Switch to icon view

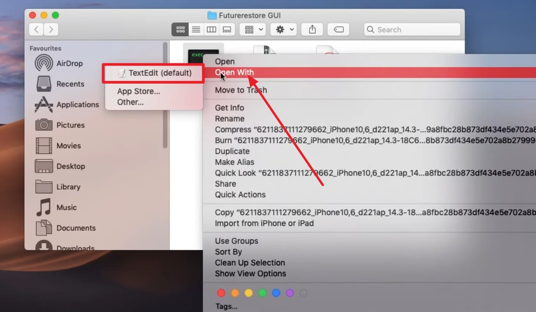coord(180,30)
